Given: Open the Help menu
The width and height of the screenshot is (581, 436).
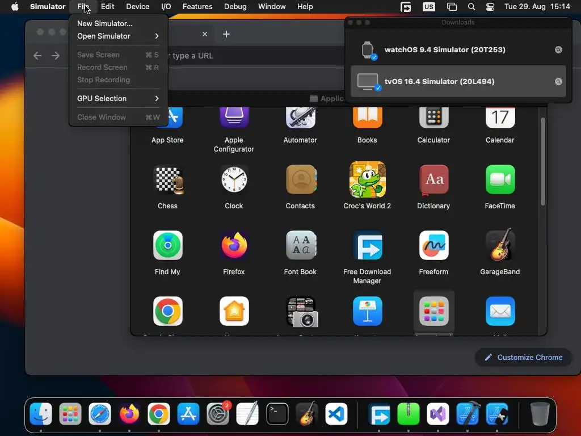Looking at the screenshot, I should click(305, 7).
